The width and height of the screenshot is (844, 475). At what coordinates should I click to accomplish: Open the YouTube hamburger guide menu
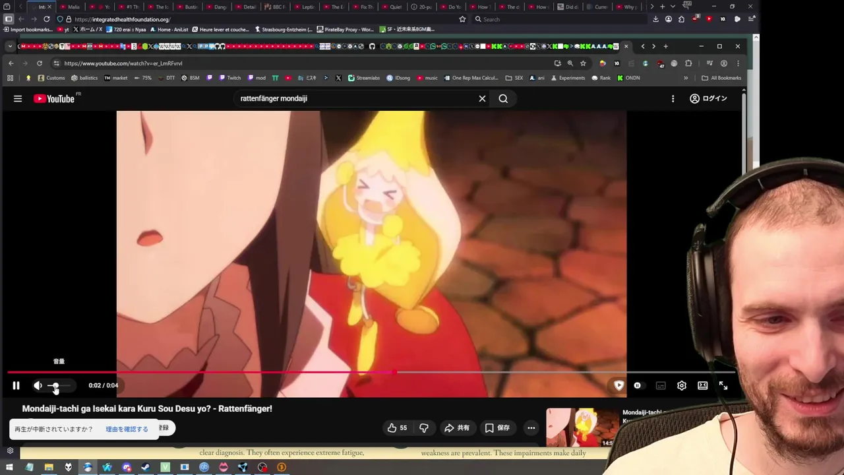pos(18,98)
